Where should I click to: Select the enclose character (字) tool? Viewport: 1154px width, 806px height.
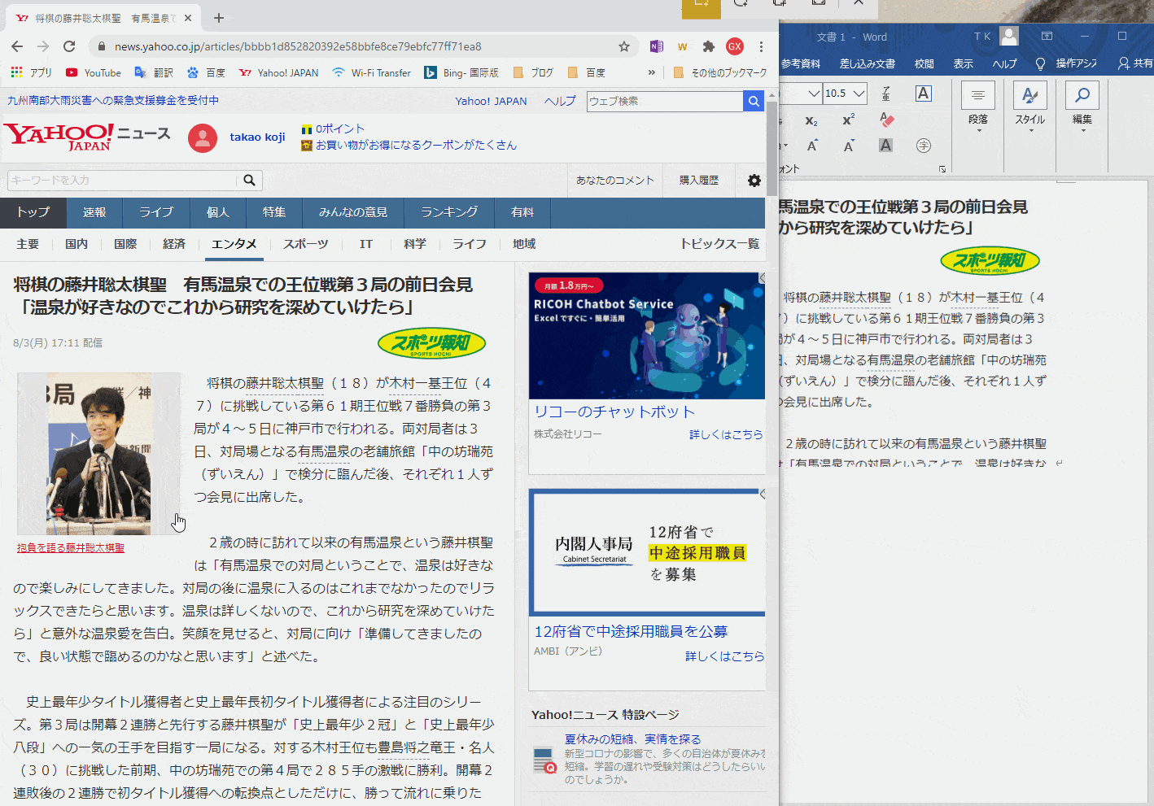tap(924, 146)
